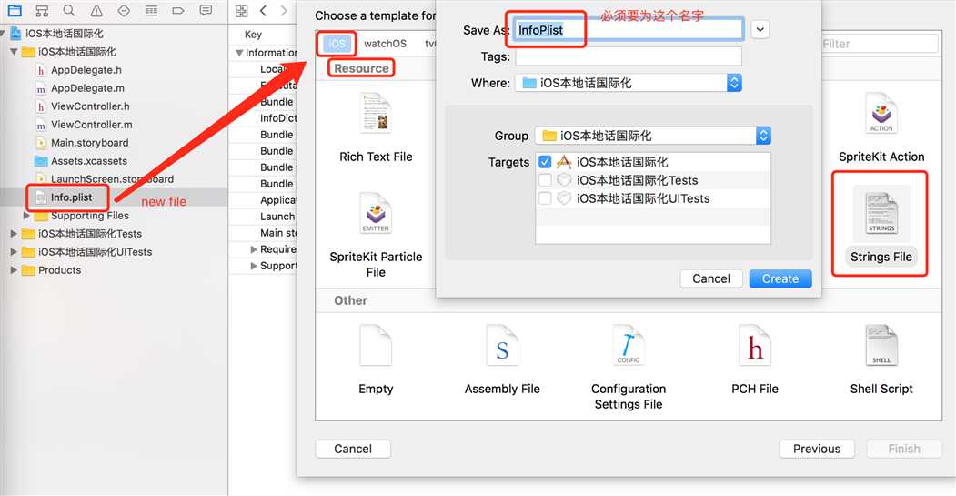Image resolution: width=956 pixels, height=496 pixels.
Task: Collapse the iOS本地话国际化 group folder
Action: click(x=14, y=52)
